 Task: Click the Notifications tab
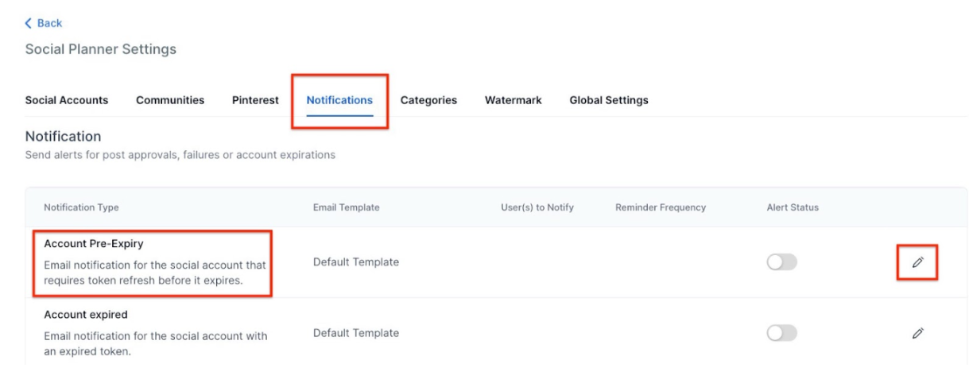click(339, 100)
